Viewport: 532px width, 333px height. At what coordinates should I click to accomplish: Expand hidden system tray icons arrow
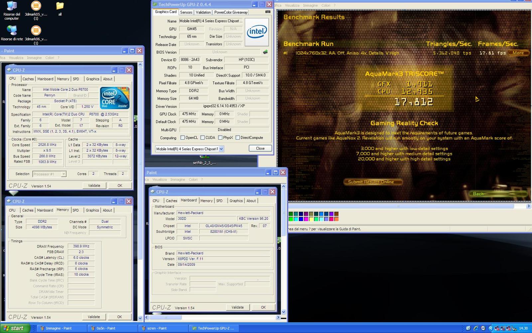(x=491, y=328)
